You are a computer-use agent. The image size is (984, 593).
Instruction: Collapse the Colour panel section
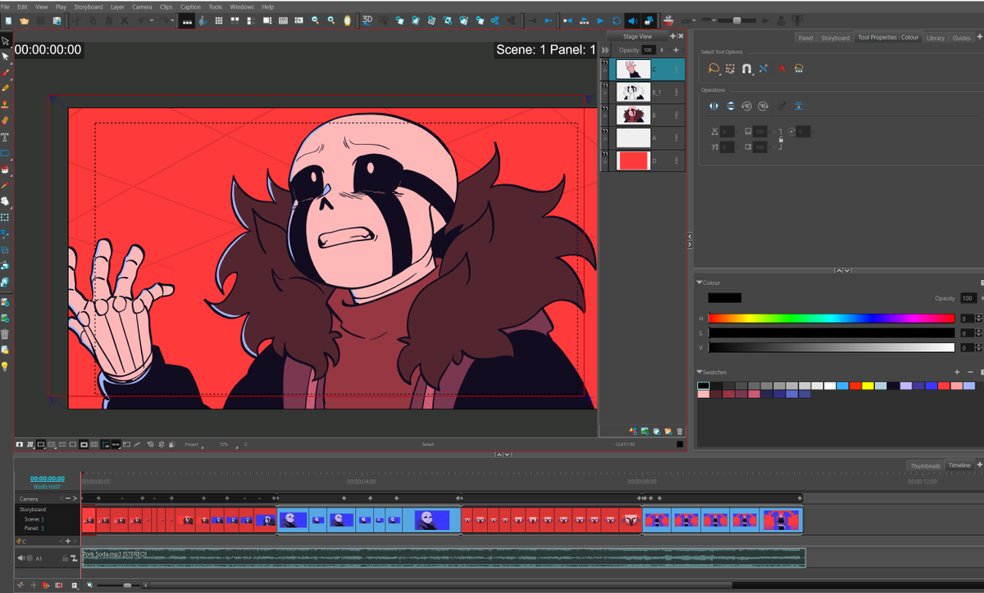pos(699,283)
